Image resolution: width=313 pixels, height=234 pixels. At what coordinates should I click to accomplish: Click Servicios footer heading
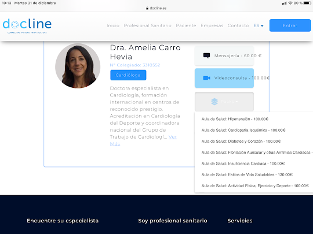[x=240, y=221]
